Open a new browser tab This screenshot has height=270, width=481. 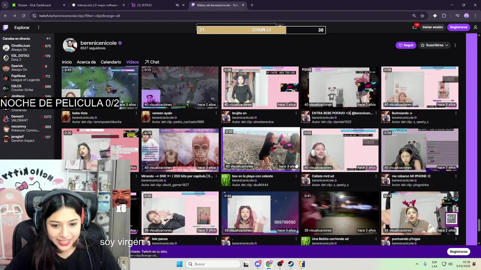(252, 5)
